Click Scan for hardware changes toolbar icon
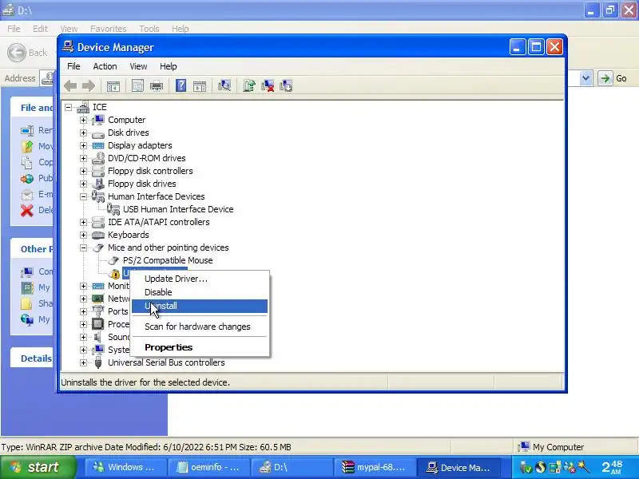639x479 pixels. (224, 86)
